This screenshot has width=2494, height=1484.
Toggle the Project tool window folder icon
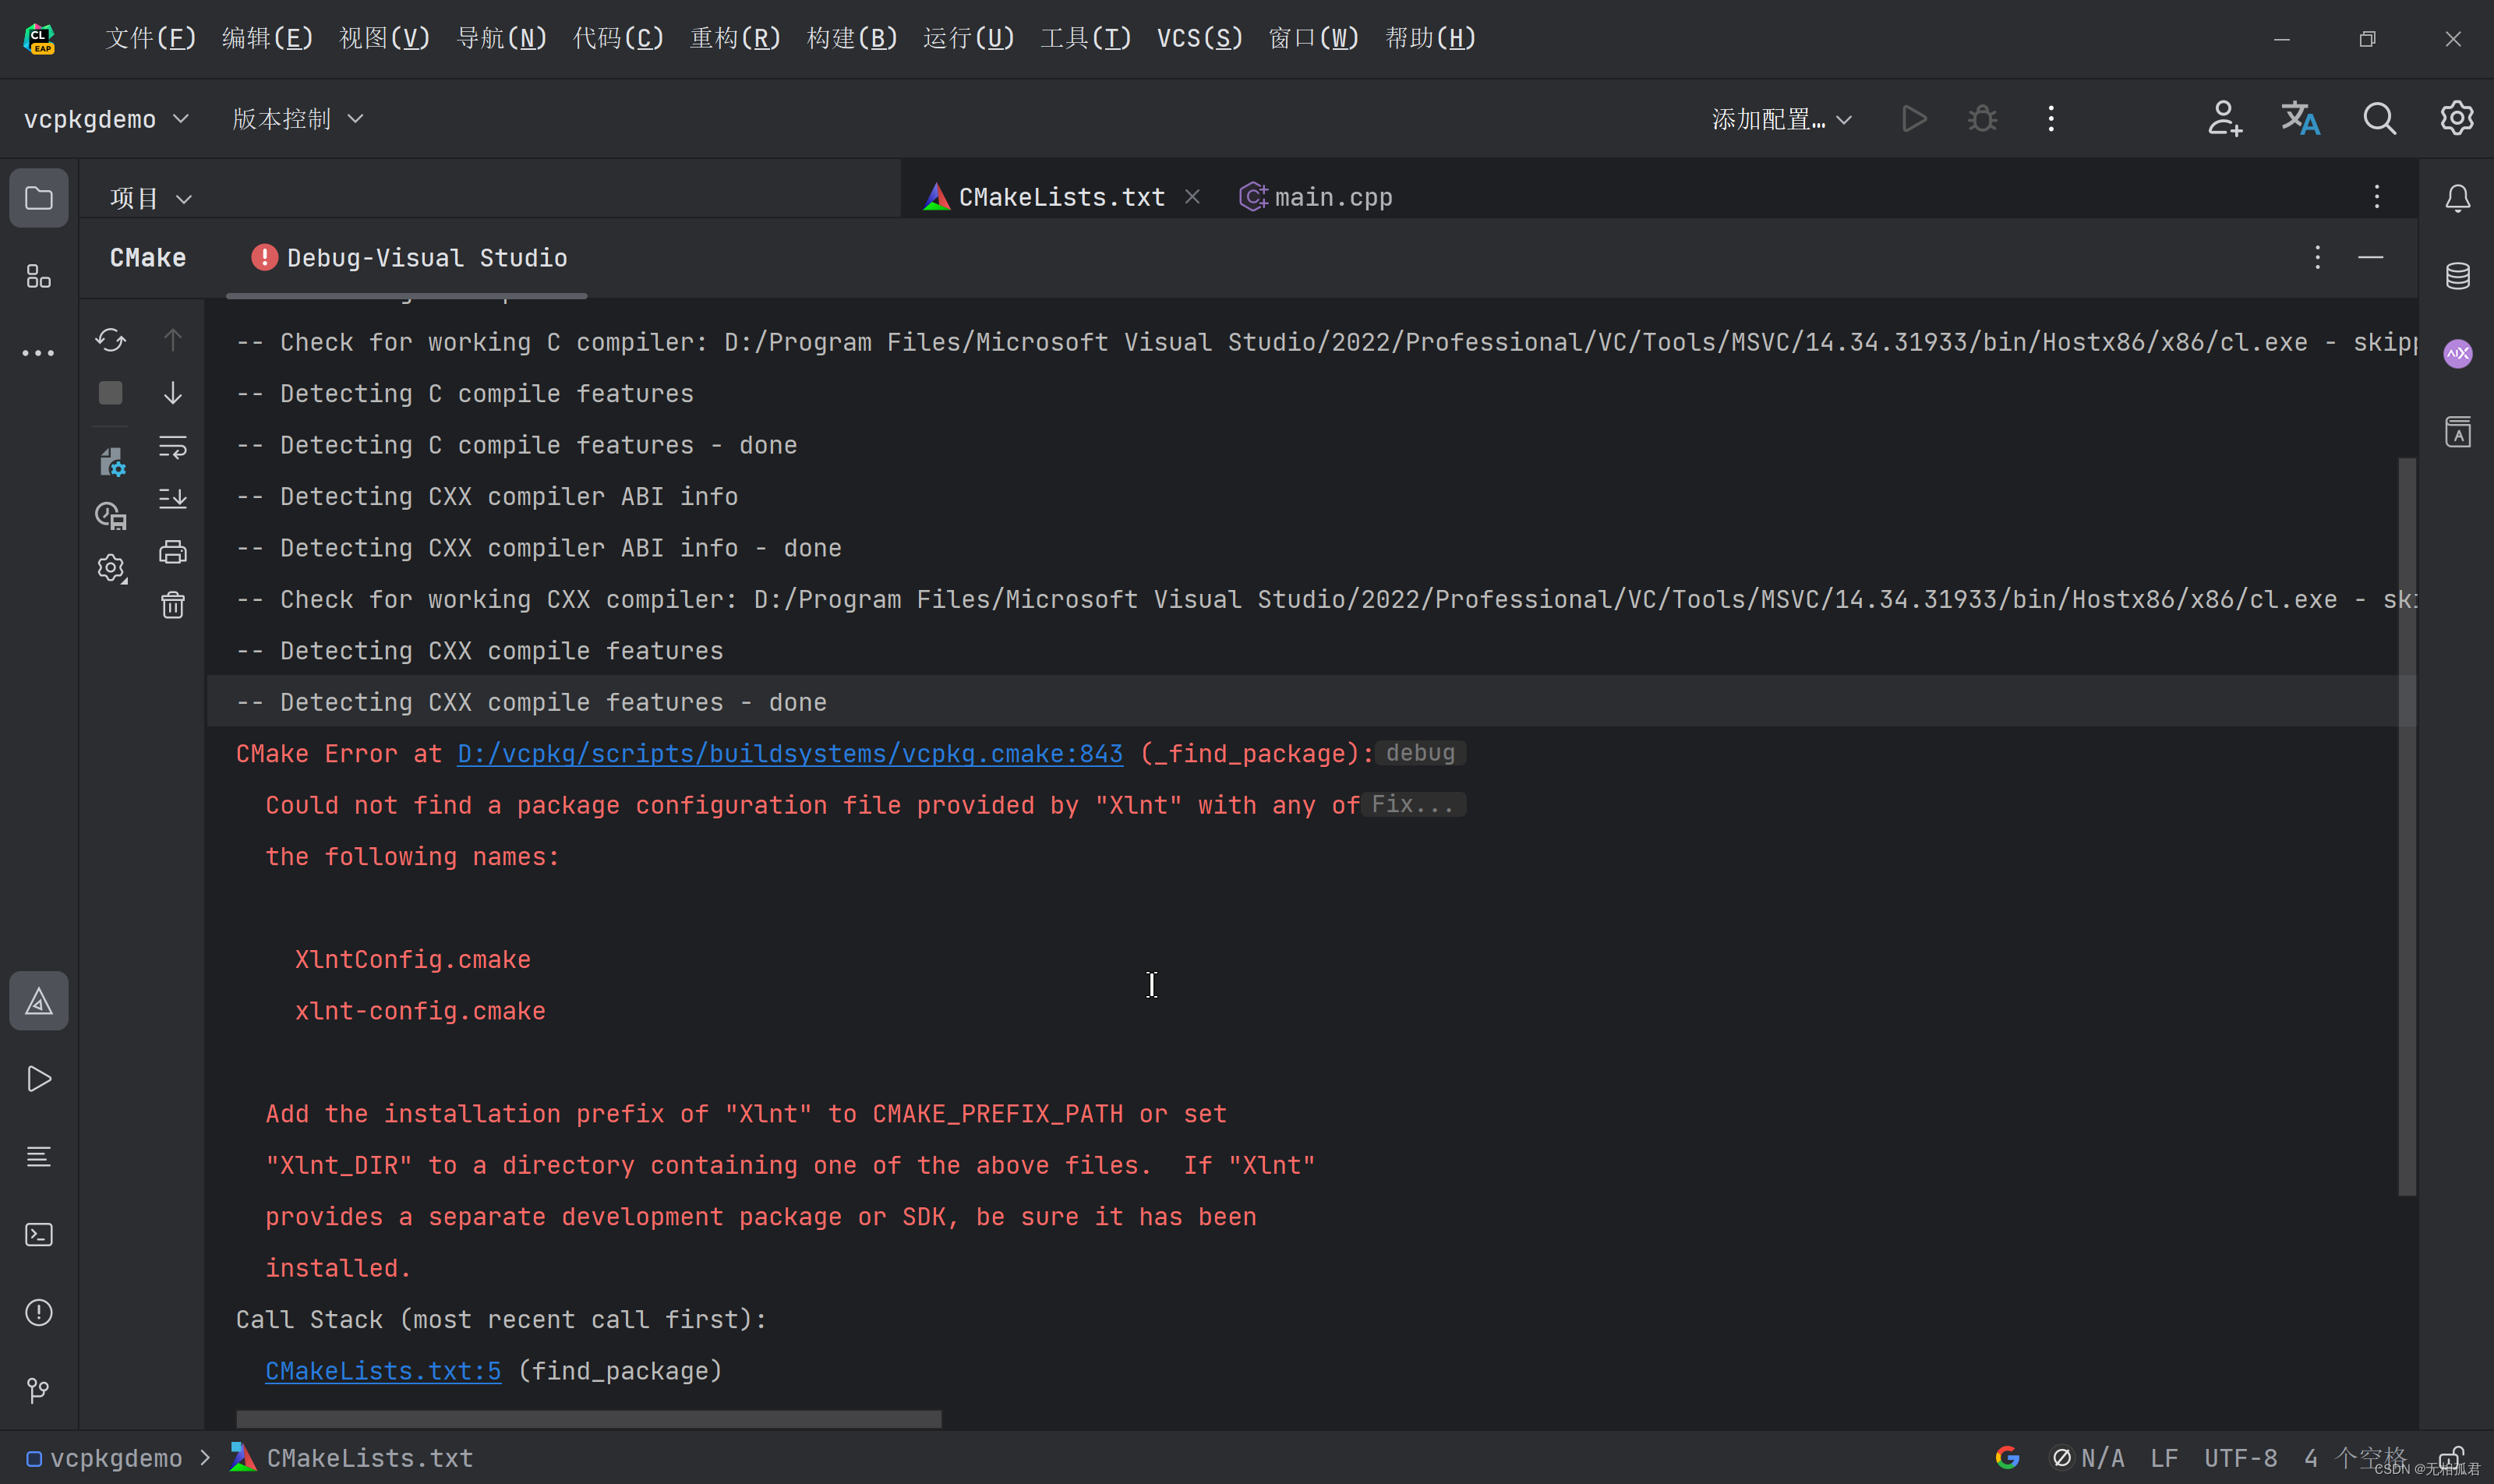click(39, 198)
